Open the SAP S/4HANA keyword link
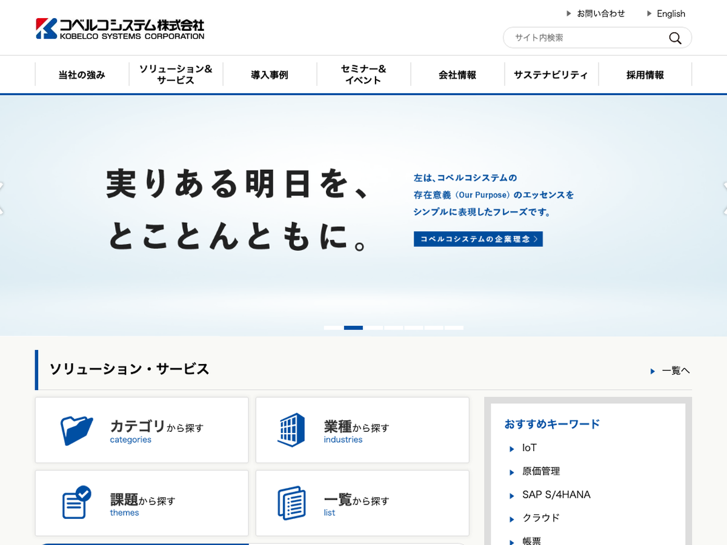The image size is (727, 545). point(556,495)
